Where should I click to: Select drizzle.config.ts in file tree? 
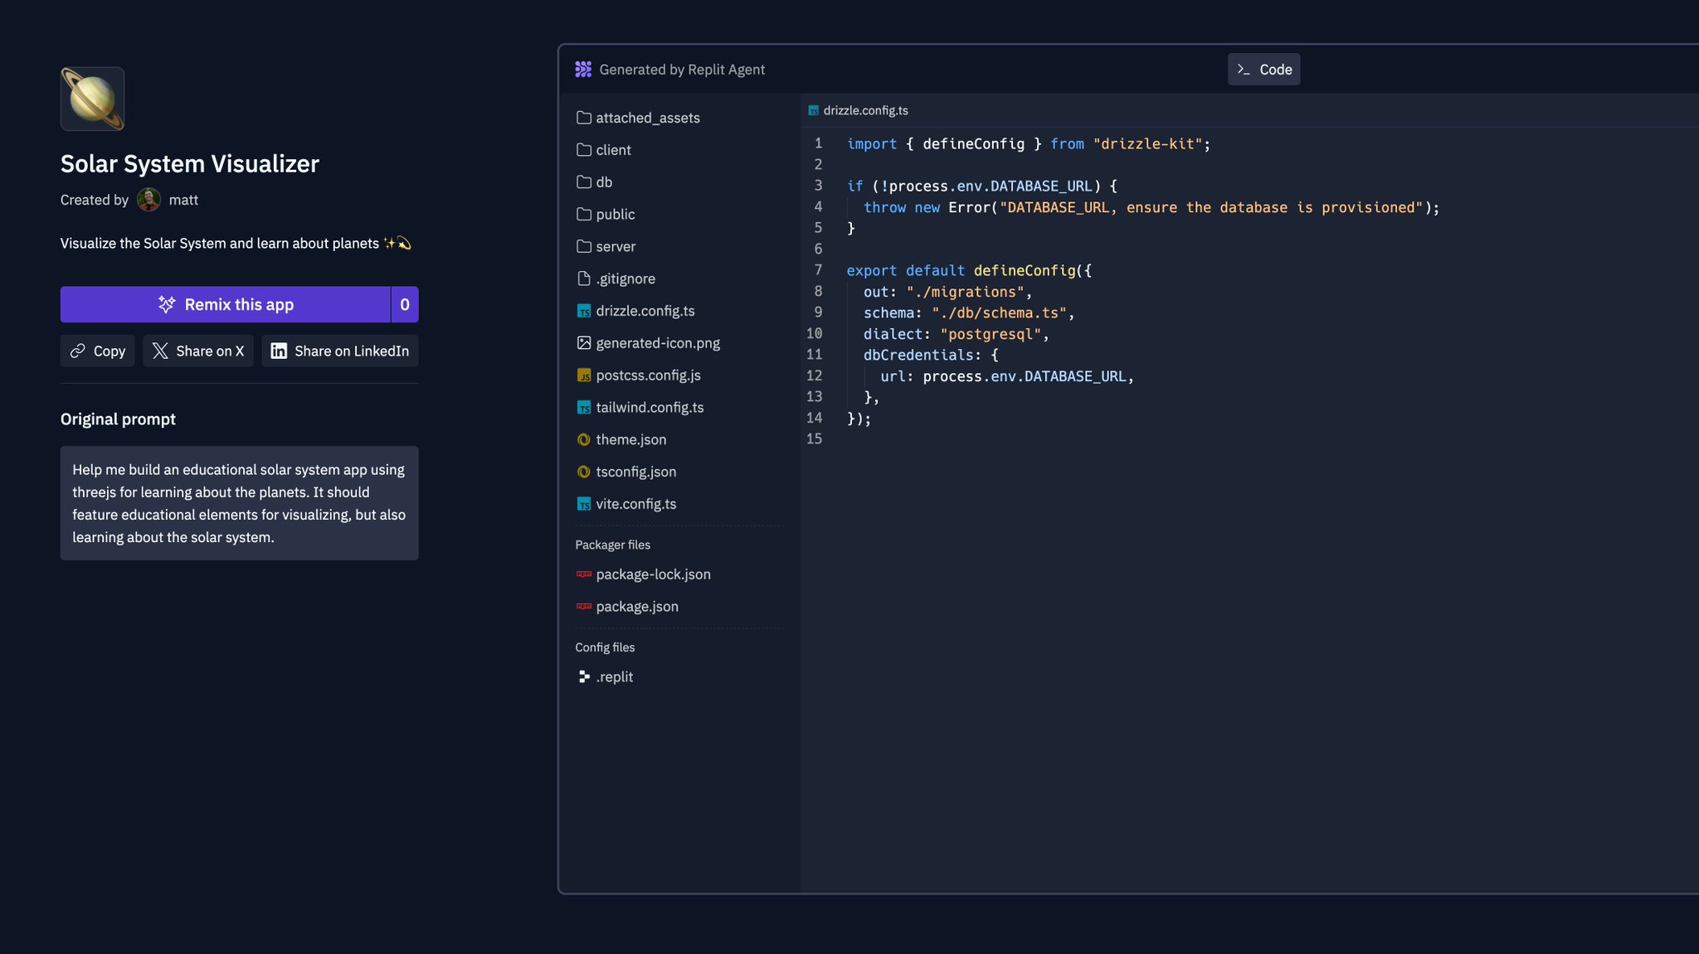tap(636, 311)
